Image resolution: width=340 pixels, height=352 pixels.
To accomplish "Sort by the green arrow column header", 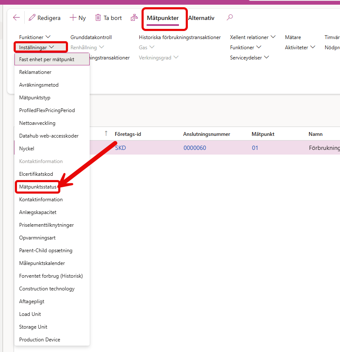I will click(x=106, y=134).
